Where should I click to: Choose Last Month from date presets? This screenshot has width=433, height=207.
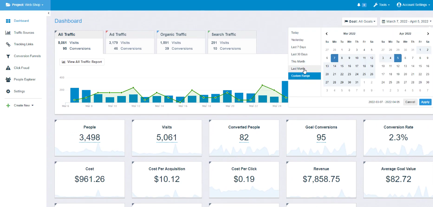pos(298,69)
